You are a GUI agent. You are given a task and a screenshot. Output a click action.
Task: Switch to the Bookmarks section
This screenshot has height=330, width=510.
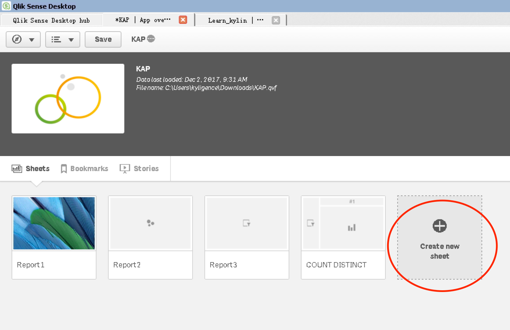[89, 168]
